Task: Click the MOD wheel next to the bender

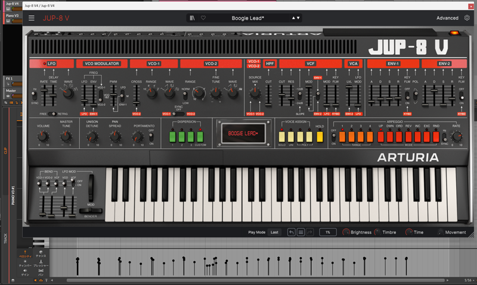Action: (91, 187)
